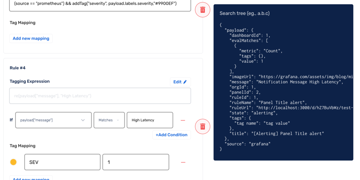The image size is (360, 180).
Task: Remove the High Latency condition with its minus icon
Action: [x=183, y=120]
